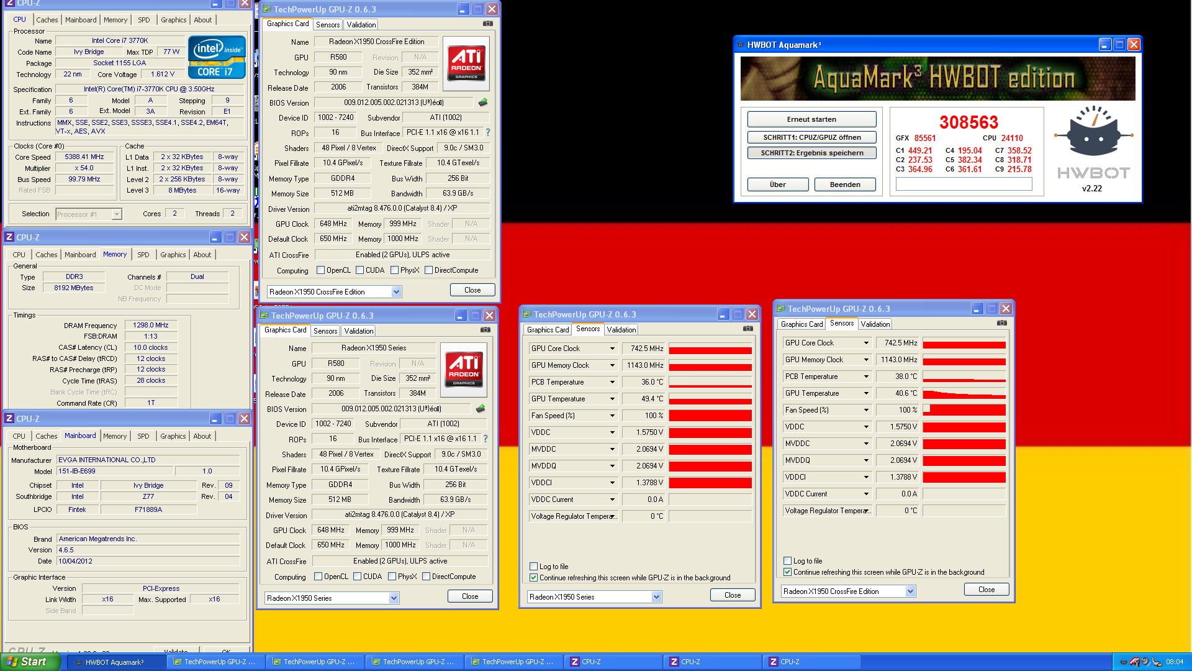
Task: Click PCB Temperature graph in middle Sensors window
Action: click(x=710, y=382)
